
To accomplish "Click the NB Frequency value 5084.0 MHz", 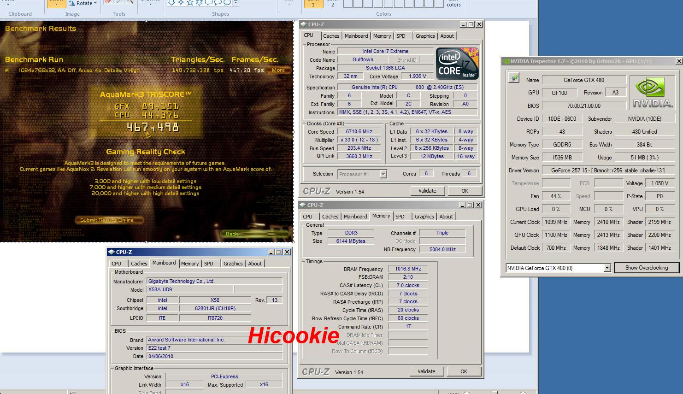I will (x=442, y=249).
